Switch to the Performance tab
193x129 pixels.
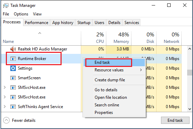[36, 23]
